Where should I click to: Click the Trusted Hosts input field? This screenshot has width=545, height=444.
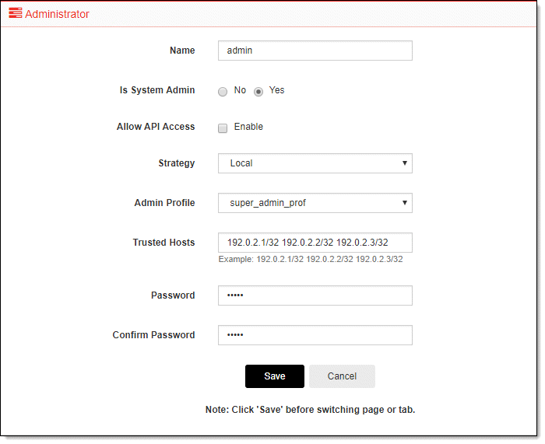pyautogui.click(x=315, y=243)
